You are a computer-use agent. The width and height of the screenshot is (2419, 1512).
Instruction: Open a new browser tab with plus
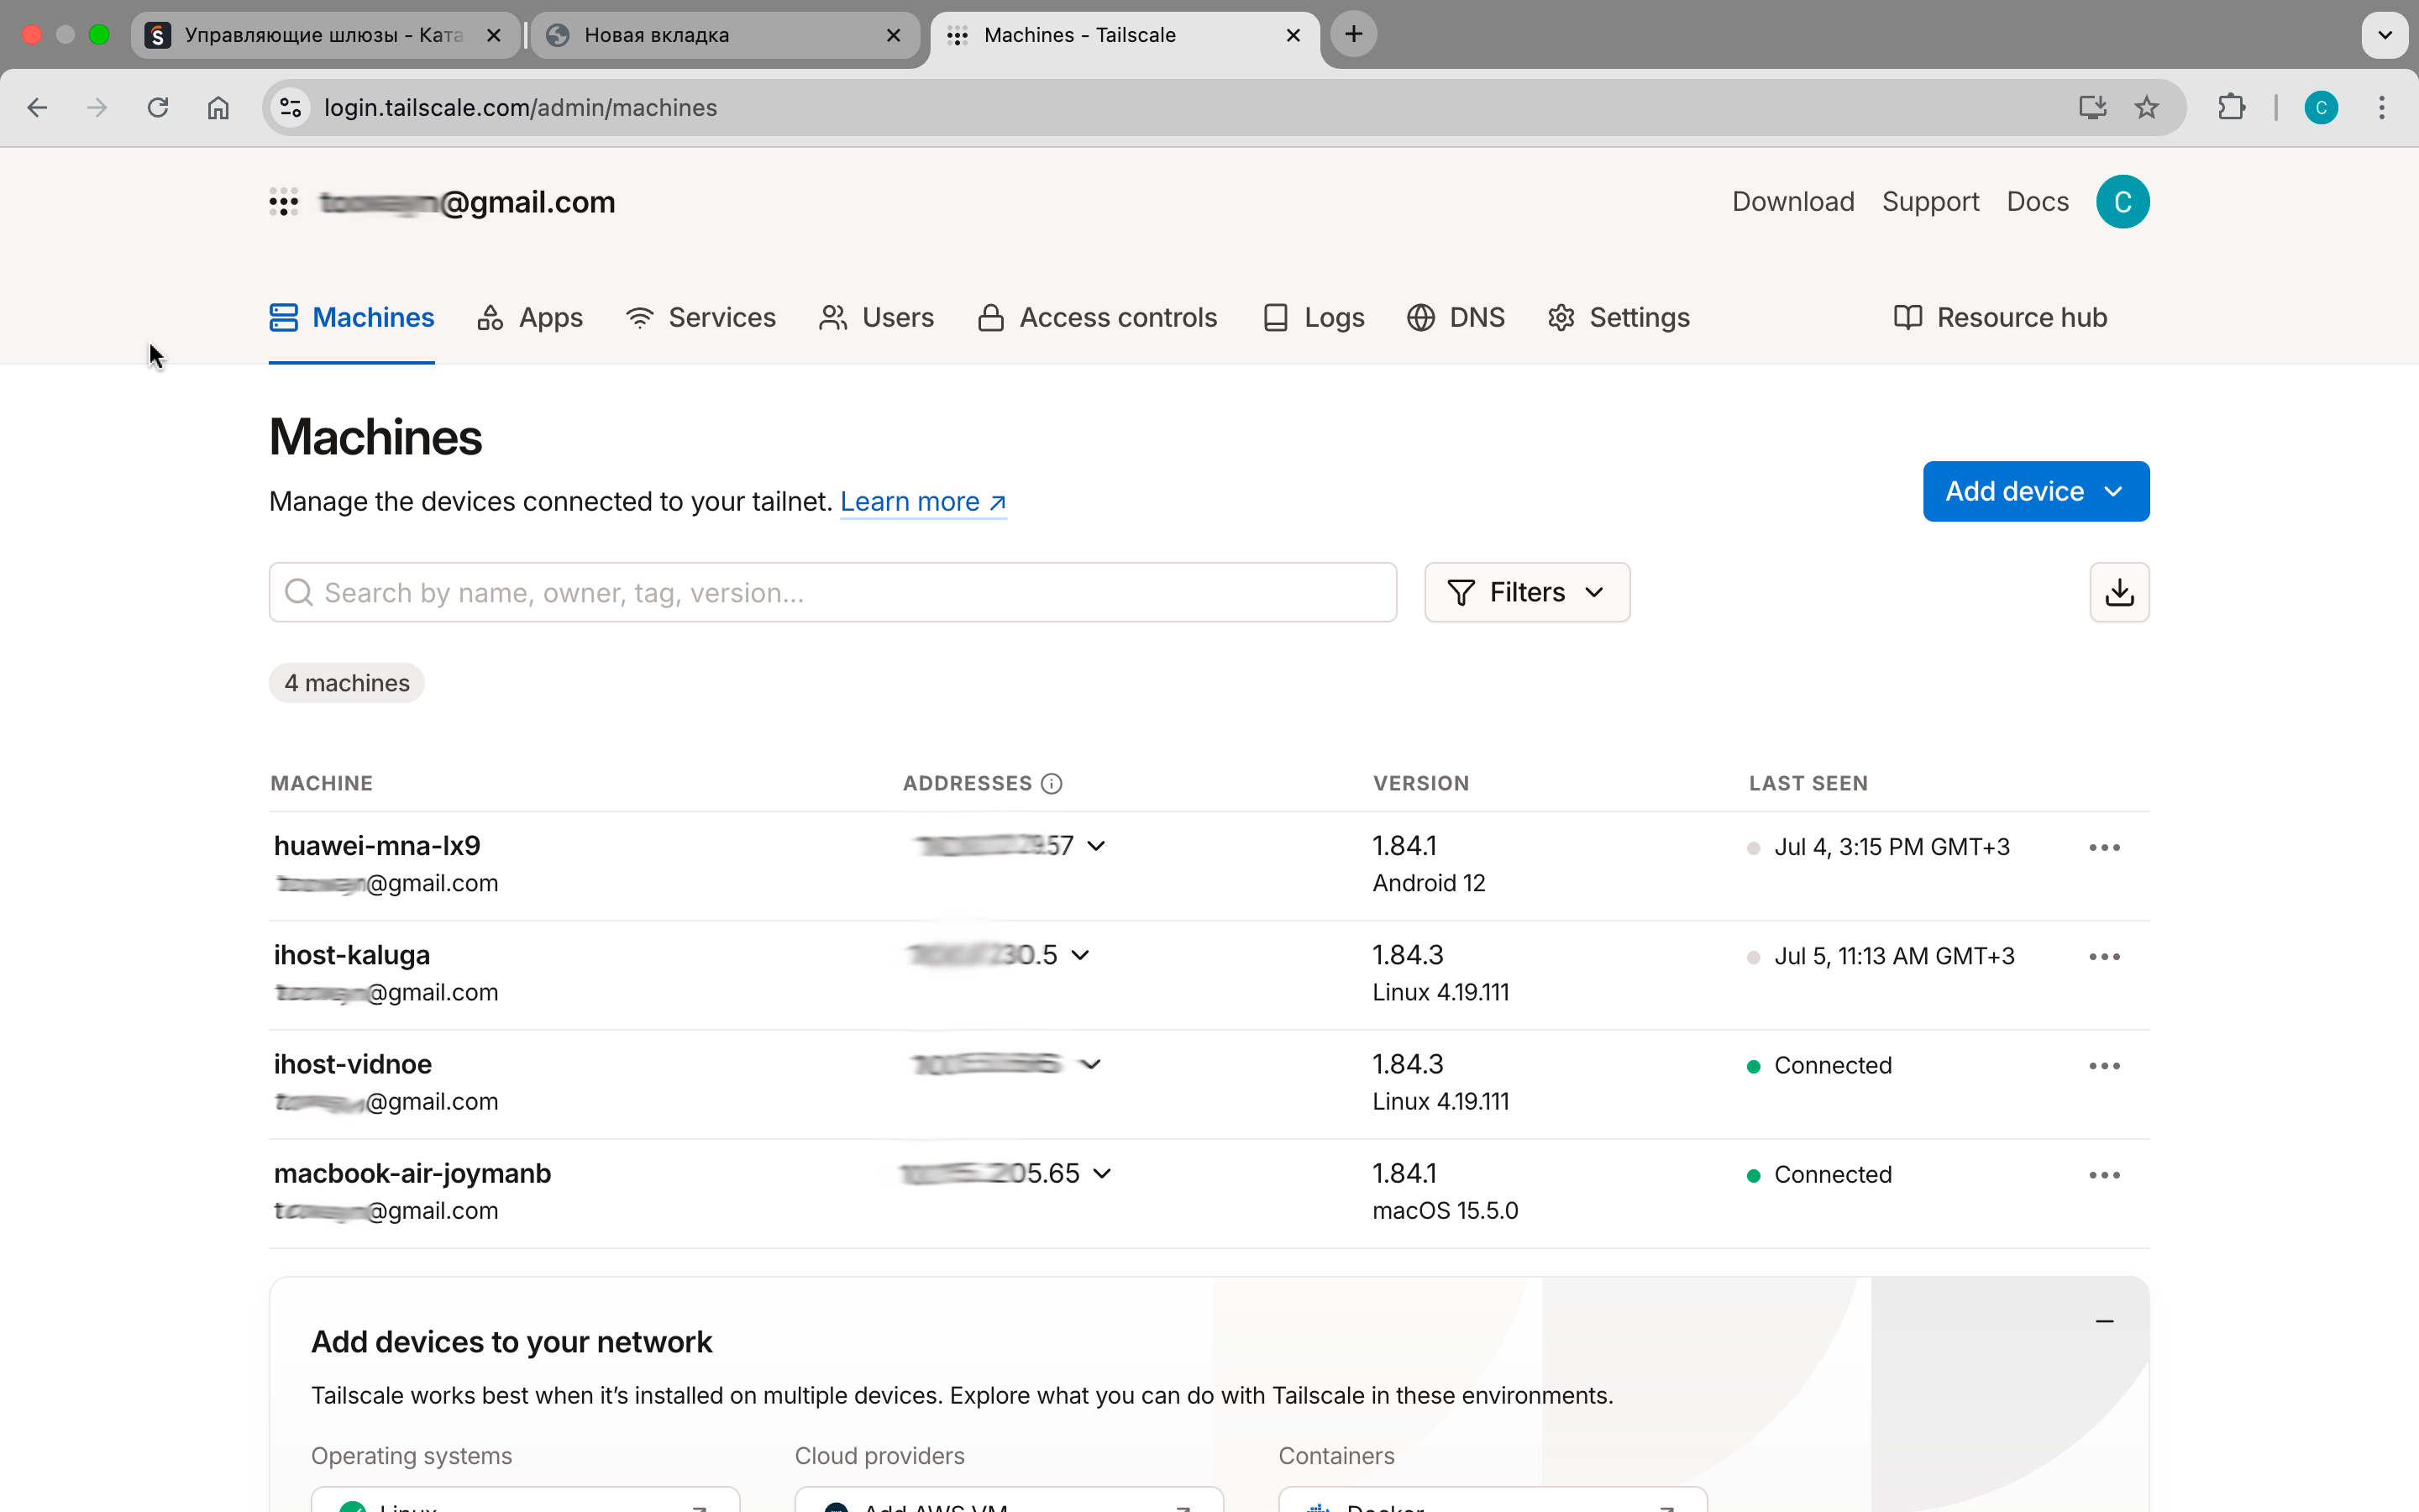pyautogui.click(x=1353, y=34)
